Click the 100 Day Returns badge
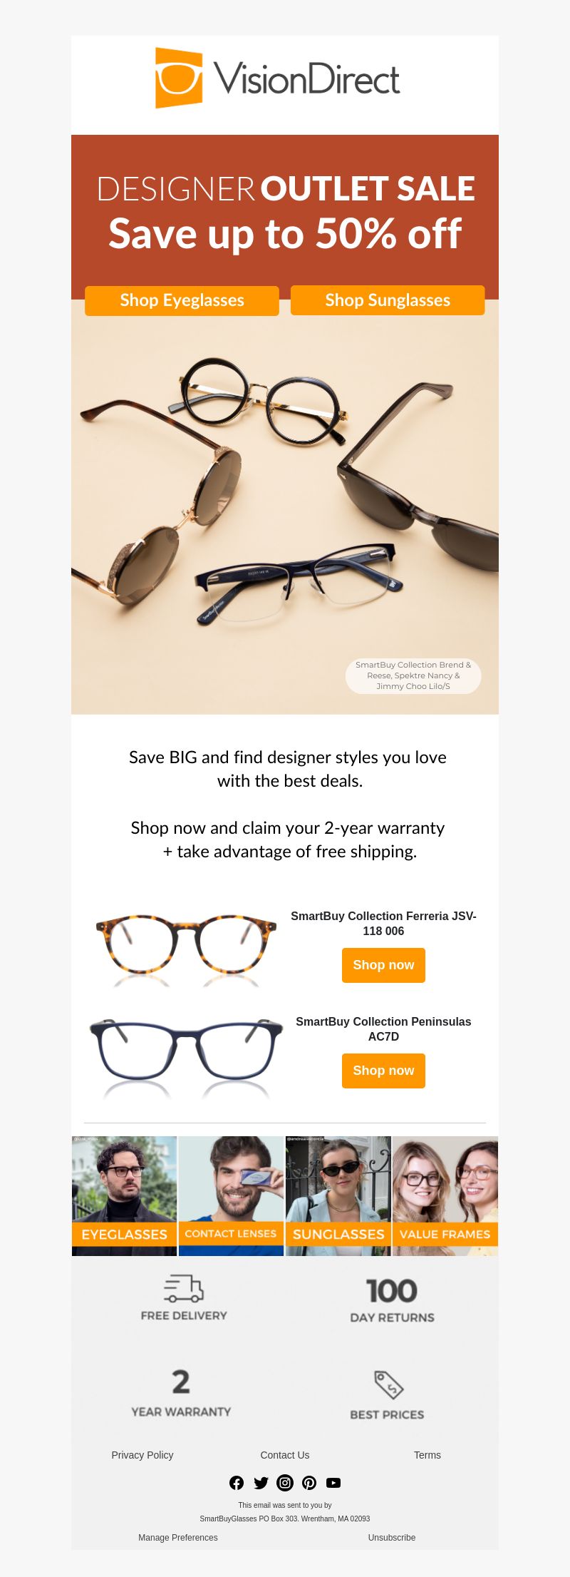Image resolution: width=570 pixels, height=1577 pixels. click(x=392, y=1300)
